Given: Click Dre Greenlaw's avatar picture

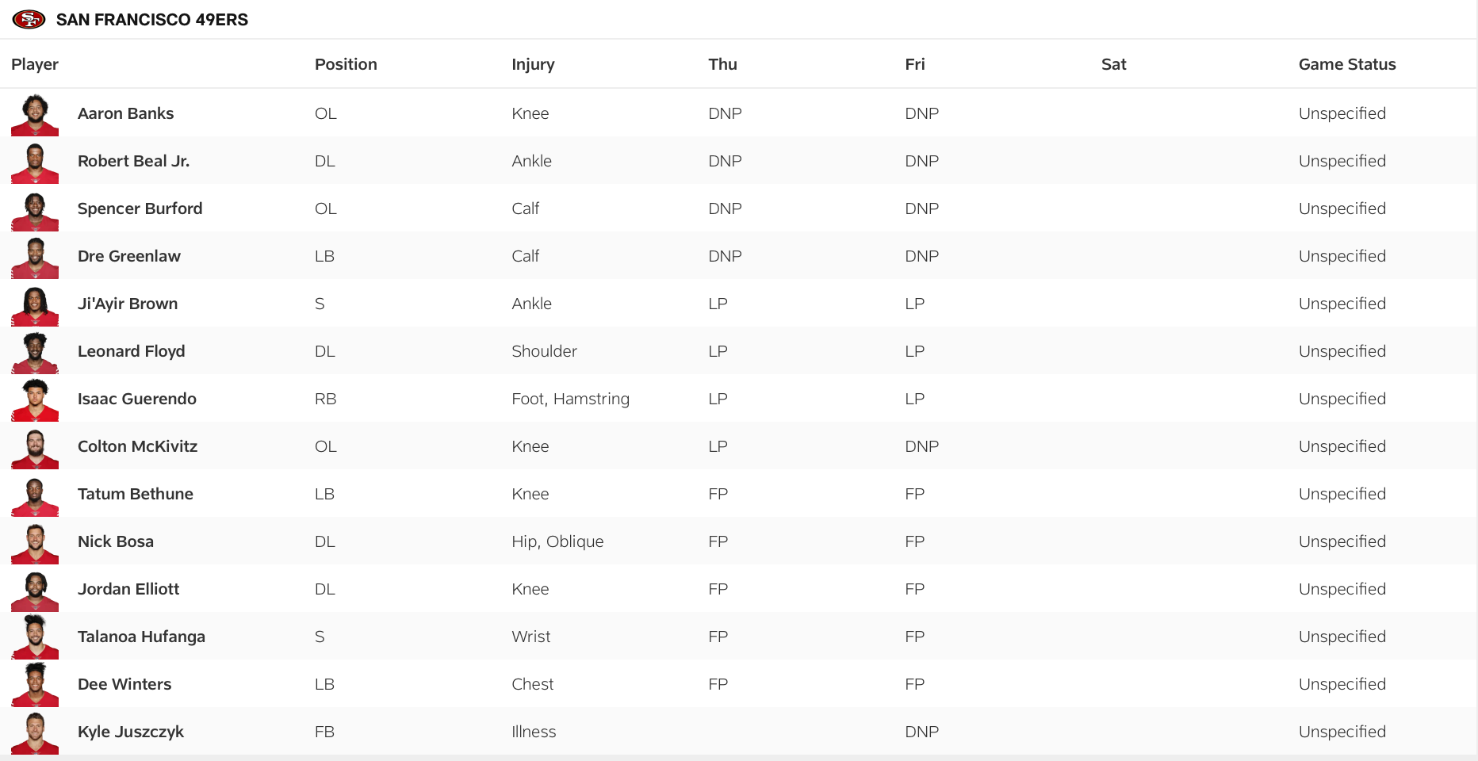Looking at the screenshot, I should point(34,255).
